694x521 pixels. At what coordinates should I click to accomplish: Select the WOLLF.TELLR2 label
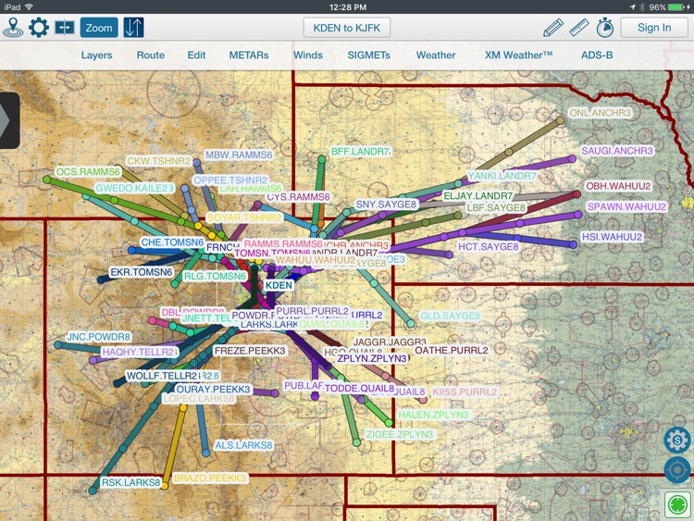point(162,376)
